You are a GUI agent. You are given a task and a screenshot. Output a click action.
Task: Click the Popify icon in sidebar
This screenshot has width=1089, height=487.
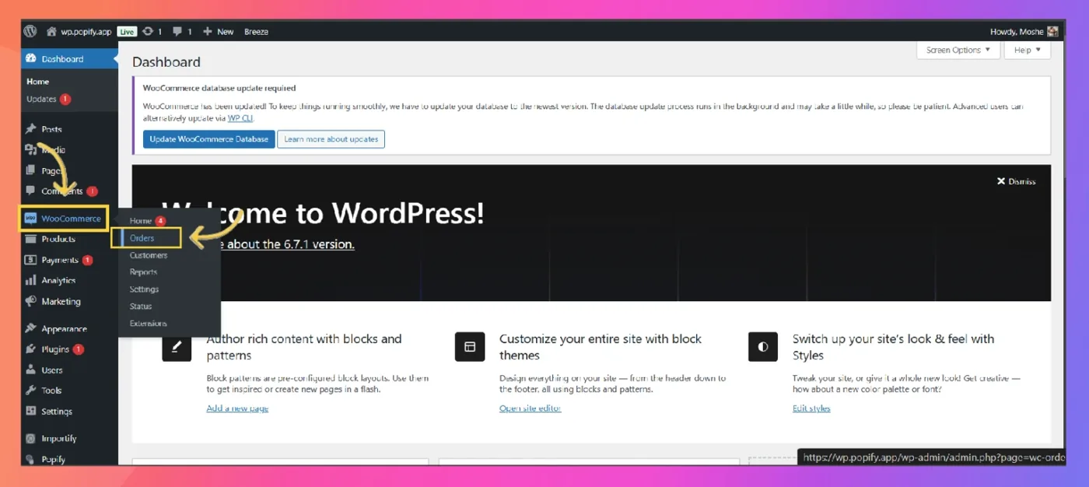pyautogui.click(x=31, y=459)
